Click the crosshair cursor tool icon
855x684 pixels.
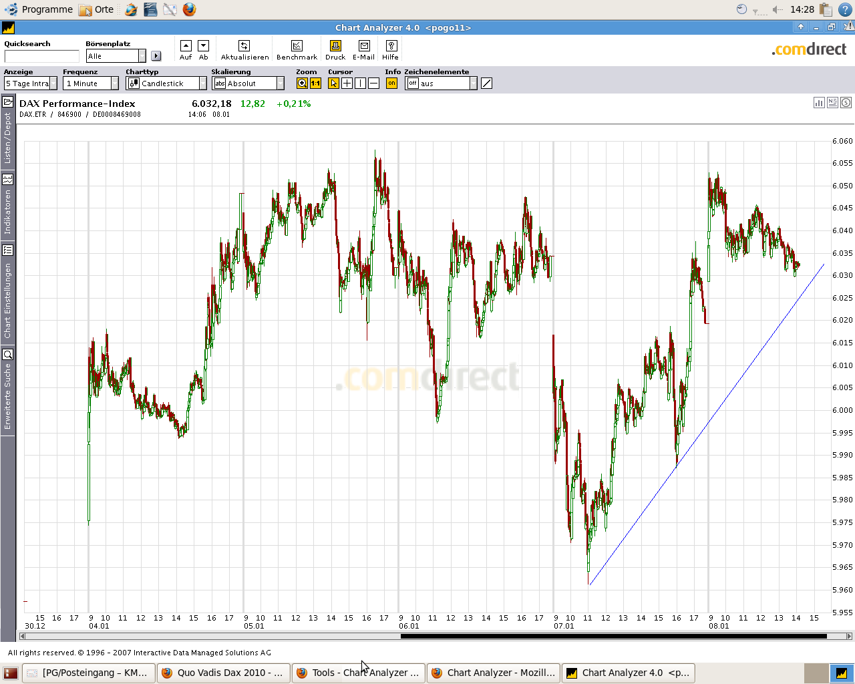click(x=347, y=83)
